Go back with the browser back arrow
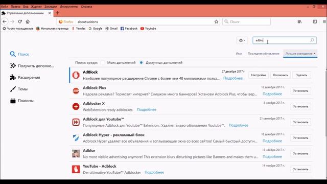The image size is (327, 184). (5, 21)
